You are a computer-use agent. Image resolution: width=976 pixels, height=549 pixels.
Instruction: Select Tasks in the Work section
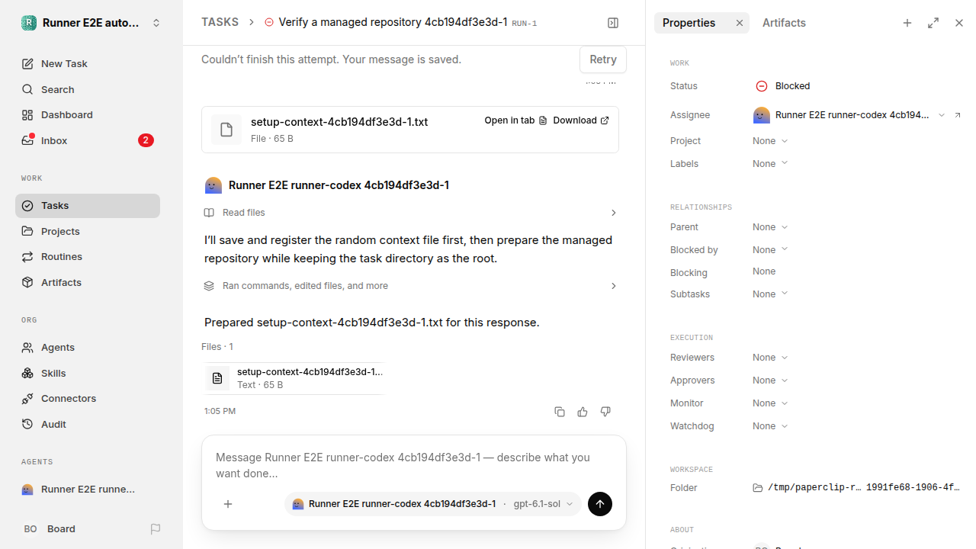click(x=88, y=206)
